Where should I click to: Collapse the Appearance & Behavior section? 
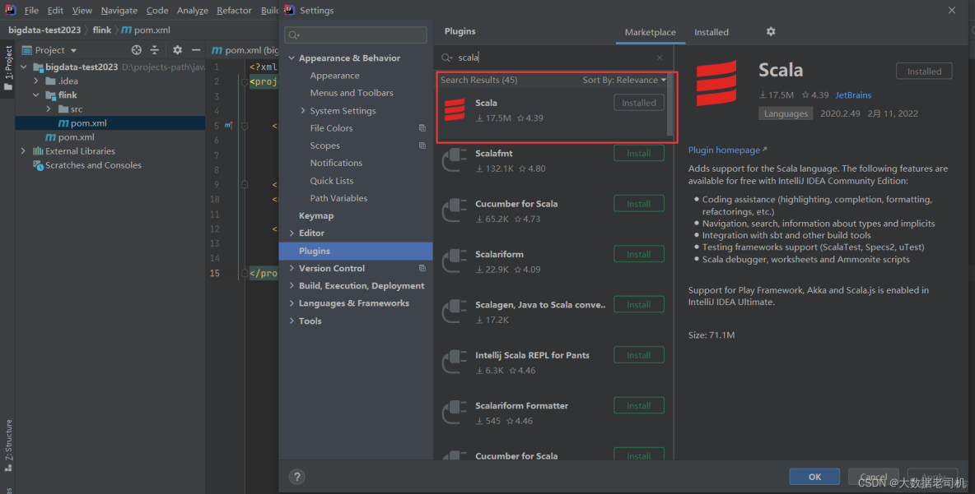click(292, 58)
